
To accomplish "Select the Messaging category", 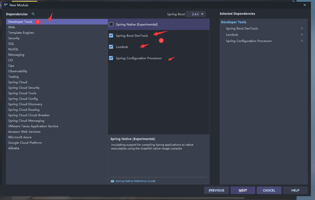I will click(x=57, y=55).
